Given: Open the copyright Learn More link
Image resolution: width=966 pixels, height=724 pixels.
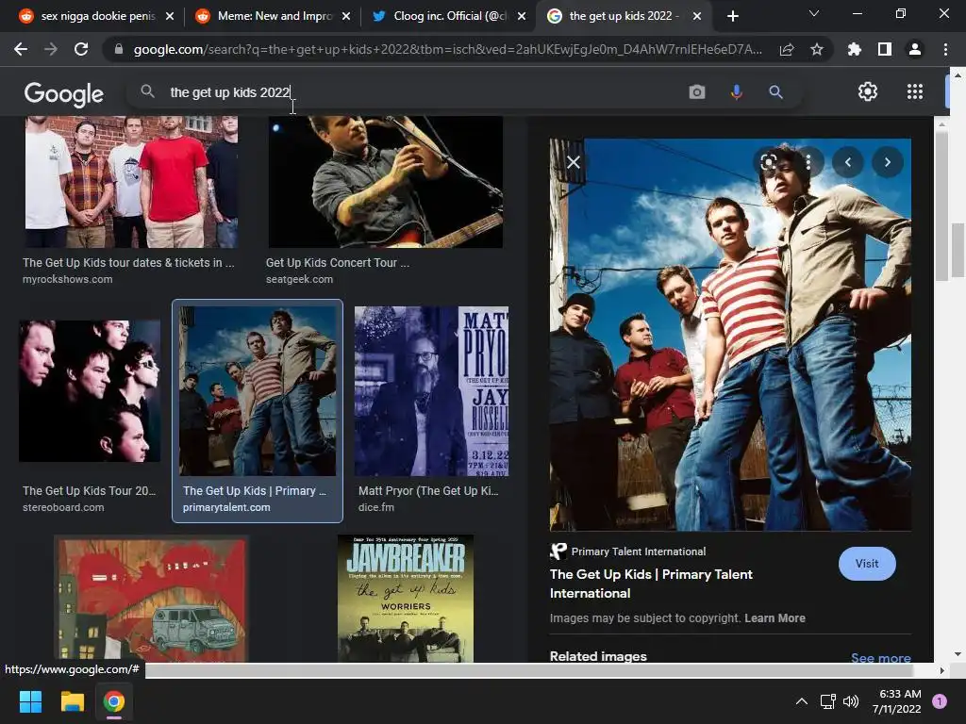Looking at the screenshot, I should [x=774, y=618].
